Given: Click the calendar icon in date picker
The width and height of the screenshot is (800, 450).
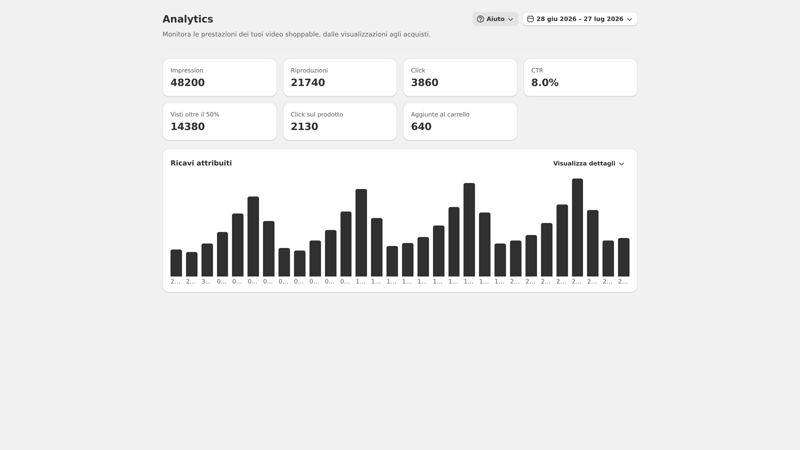Looking at the screenshot, I should (x=530, y=19).
